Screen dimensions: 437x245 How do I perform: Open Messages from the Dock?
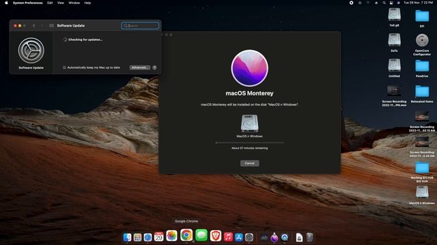tap(201, 235)
